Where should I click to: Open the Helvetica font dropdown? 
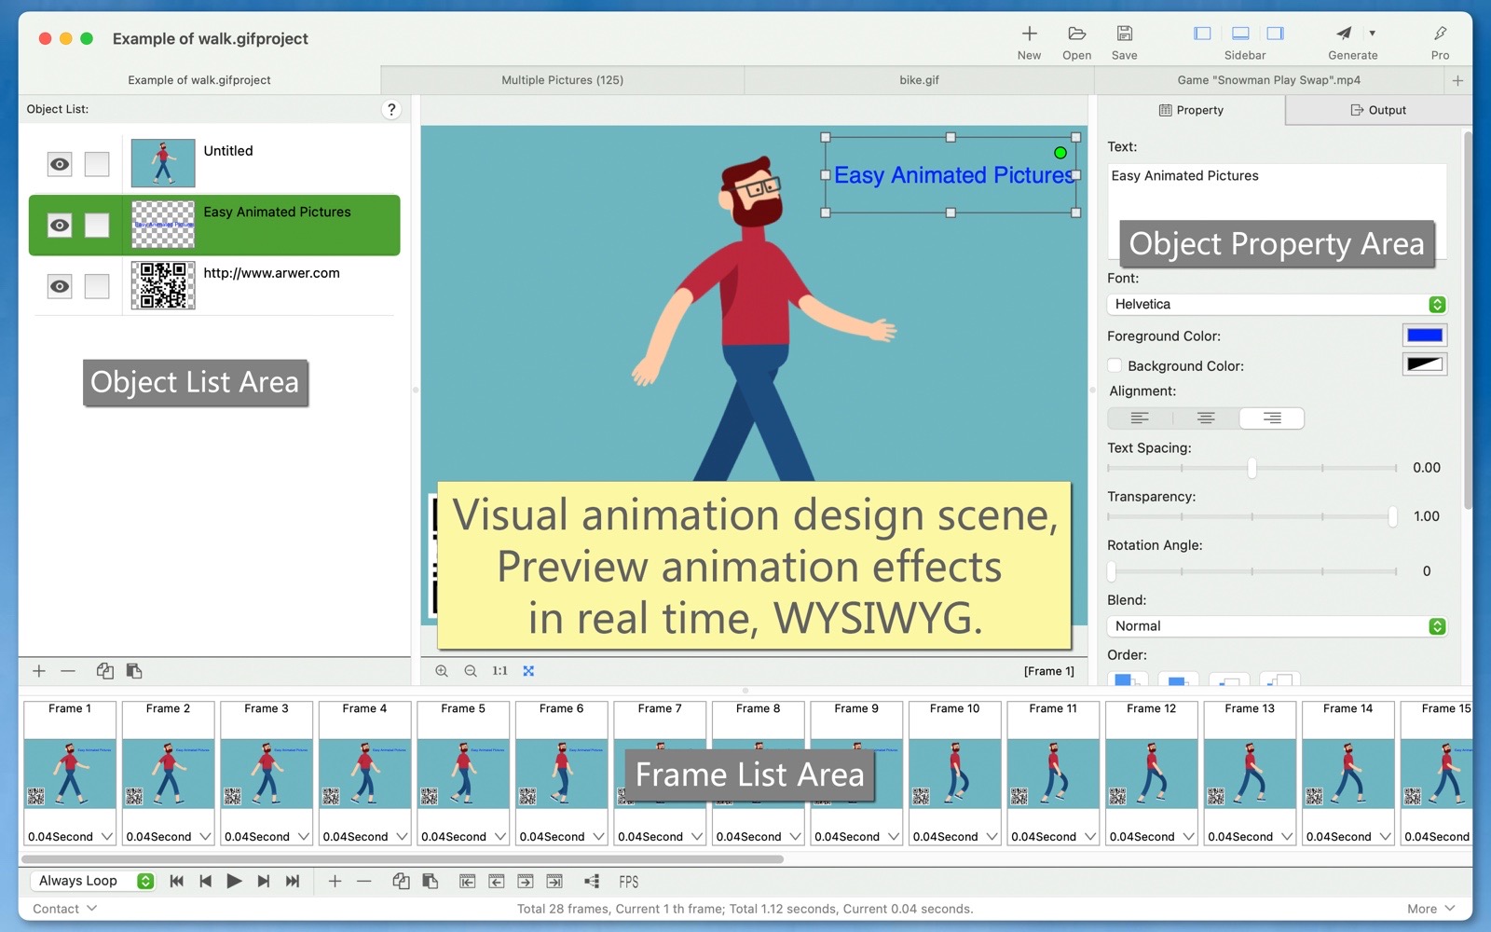pyautogui.click(x=1276, y=305)
